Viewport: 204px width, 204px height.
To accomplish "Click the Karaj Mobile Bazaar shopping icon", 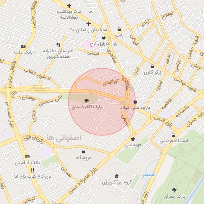I will point(104,38).
